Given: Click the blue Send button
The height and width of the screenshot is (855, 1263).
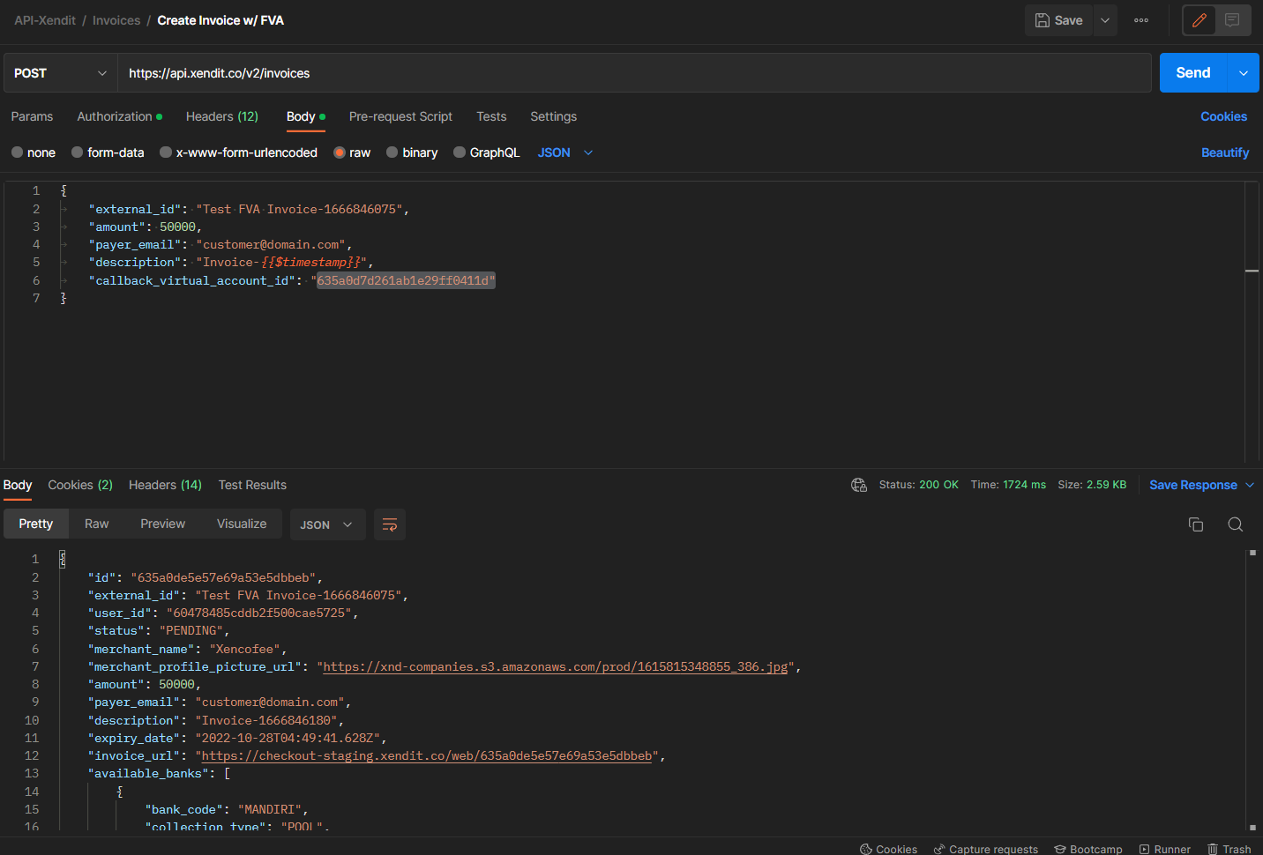Looking at the screenshot, I should point(1193,73).
